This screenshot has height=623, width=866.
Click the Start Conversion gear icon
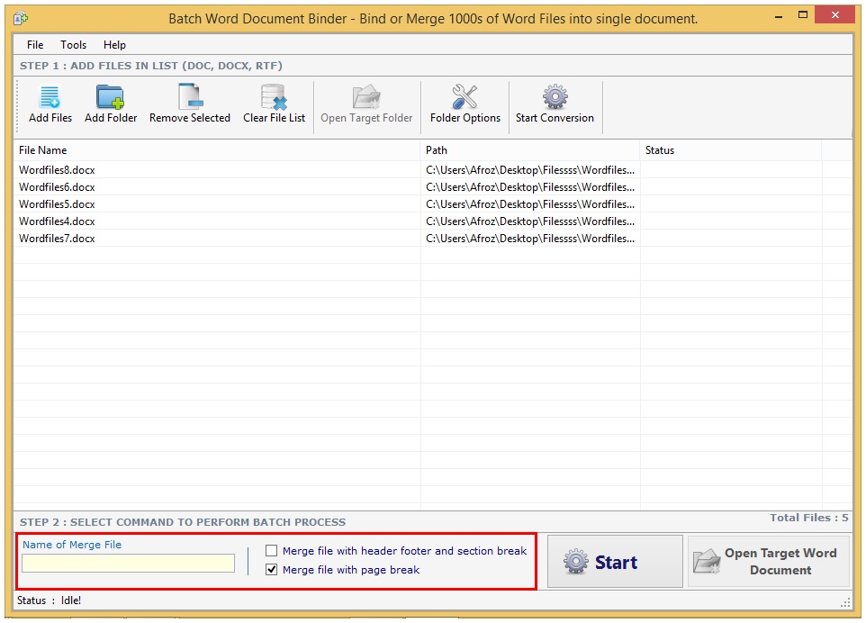pyautogui.click(x=555, y=97)
